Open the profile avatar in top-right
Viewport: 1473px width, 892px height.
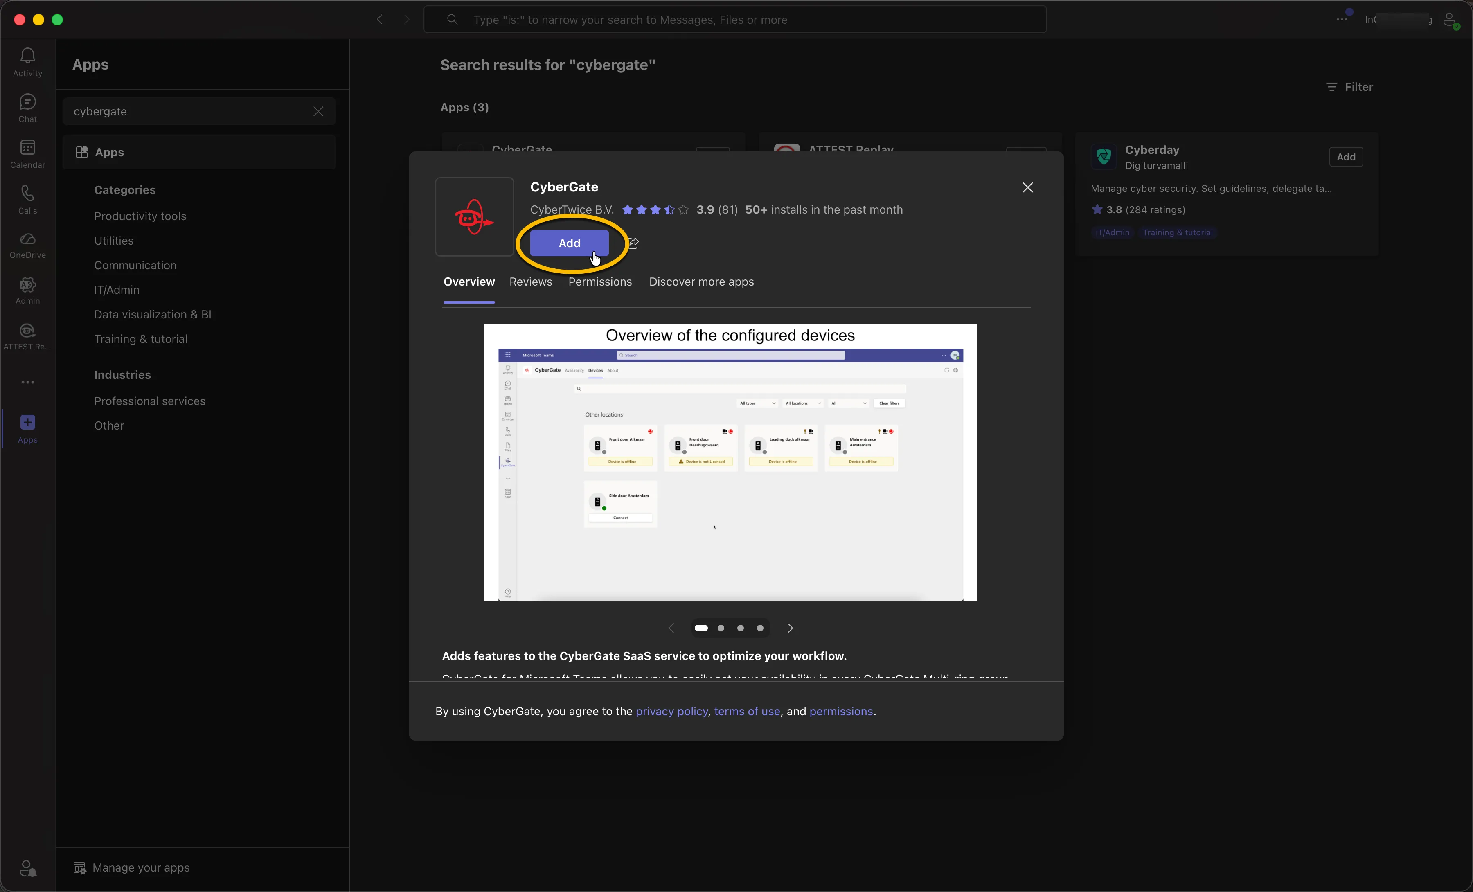pos(1450,20)
